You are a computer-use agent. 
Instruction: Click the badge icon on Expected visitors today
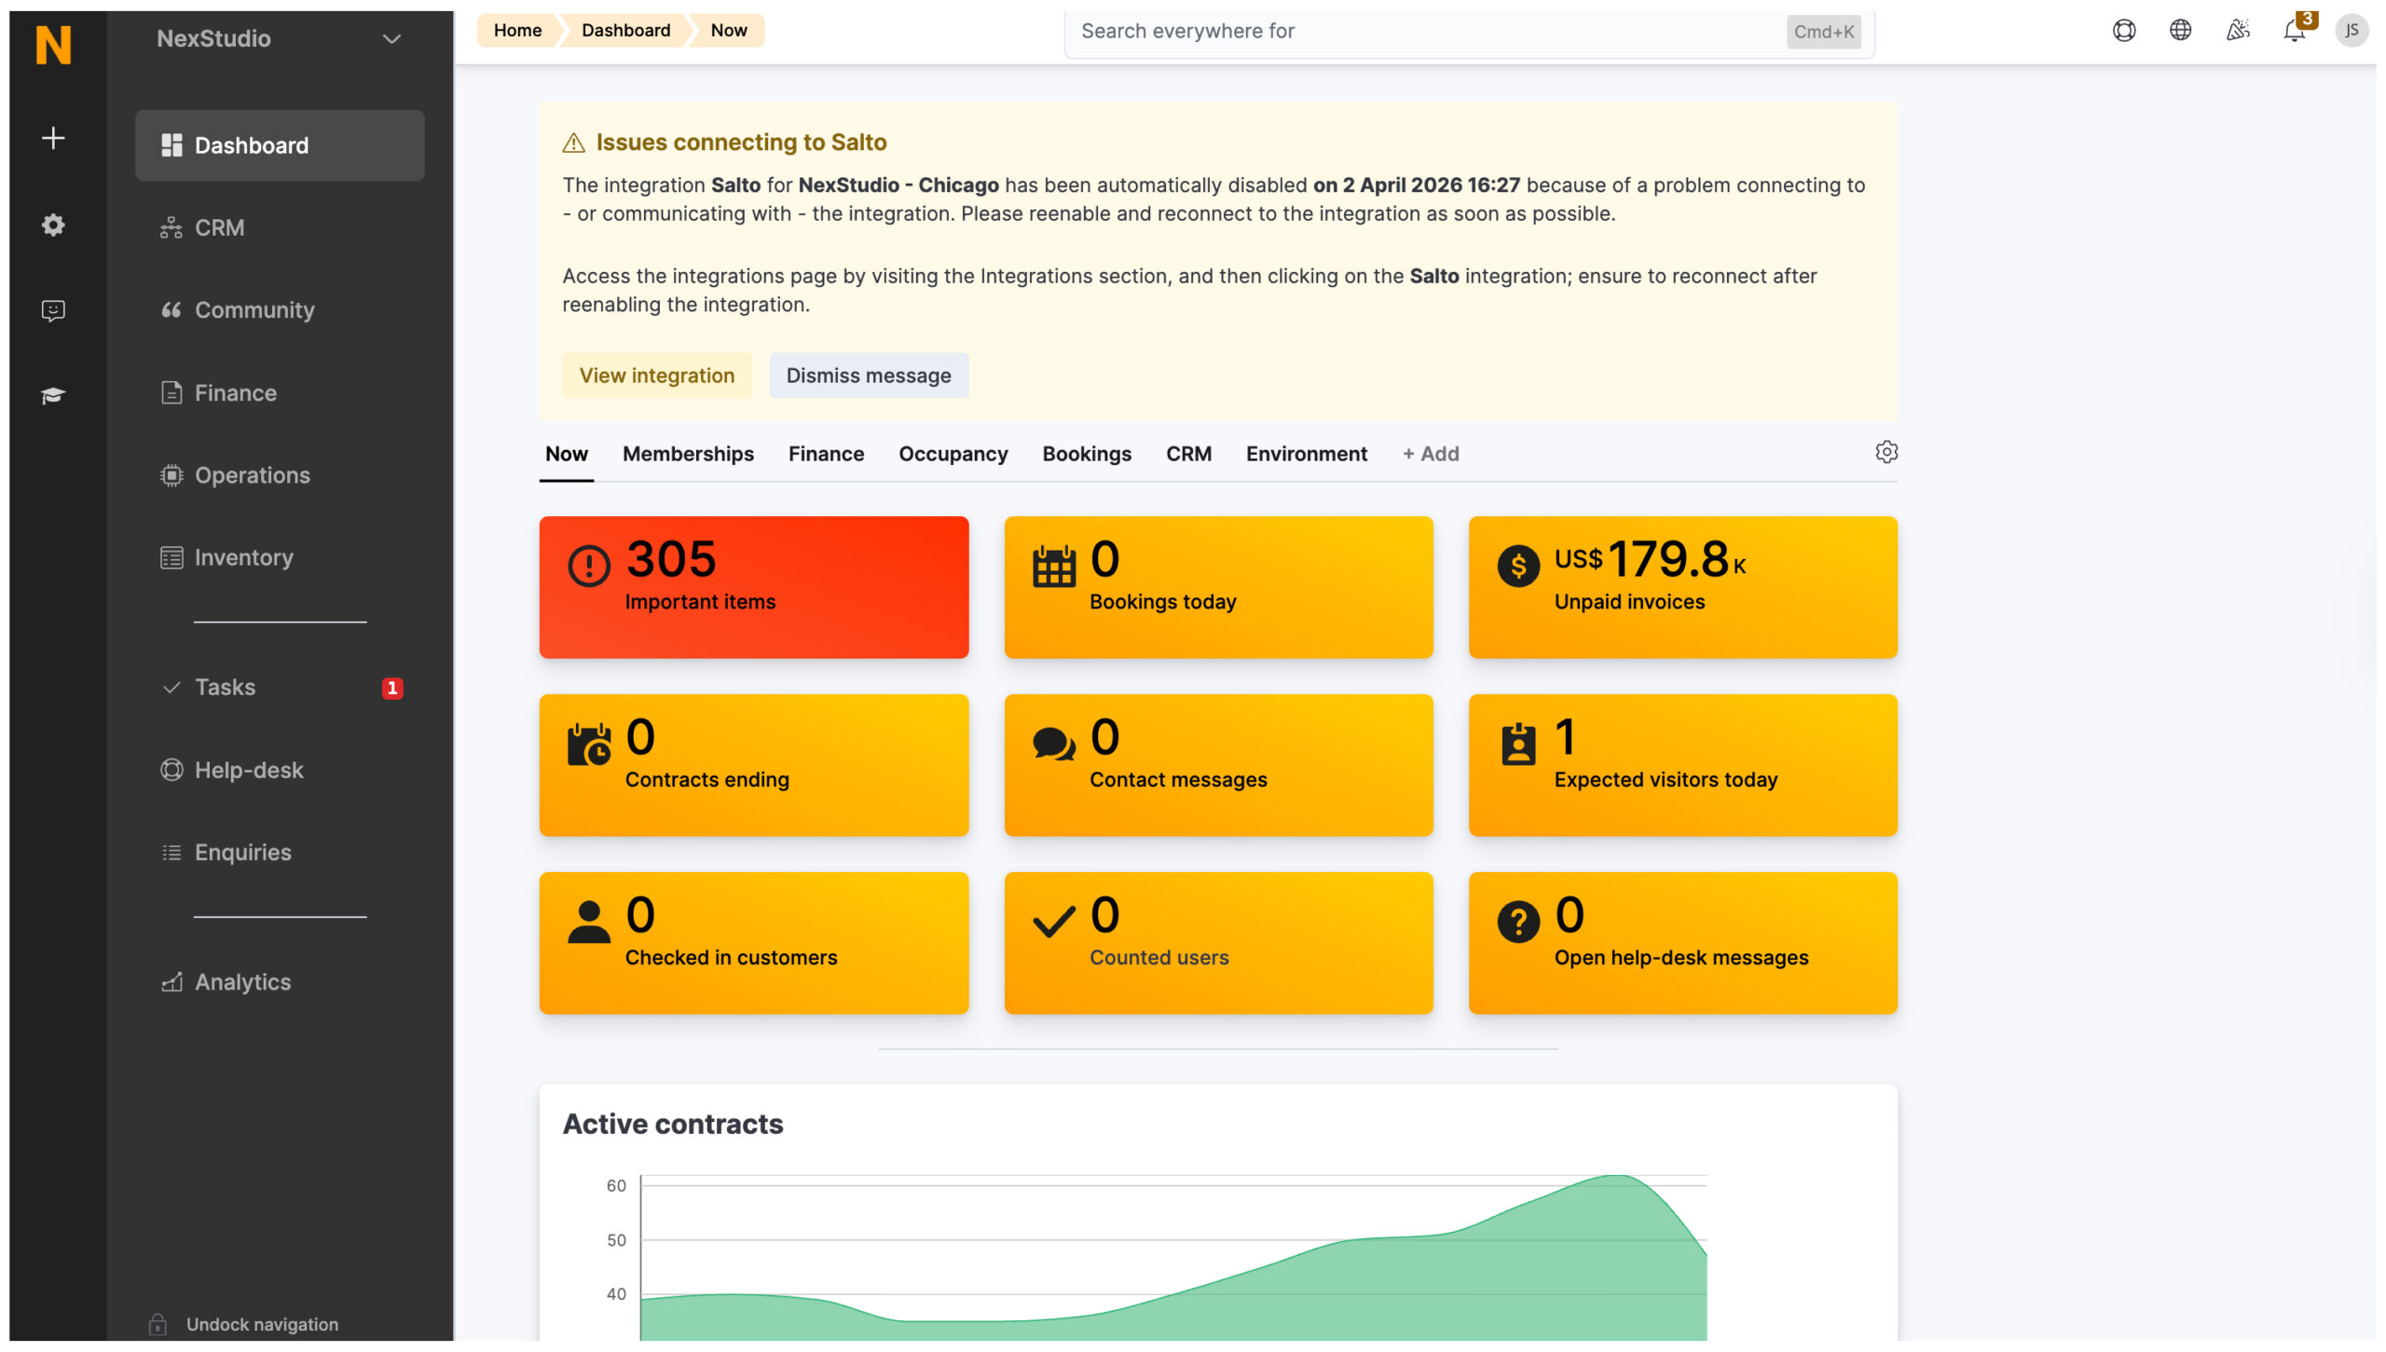[1518, 744]
